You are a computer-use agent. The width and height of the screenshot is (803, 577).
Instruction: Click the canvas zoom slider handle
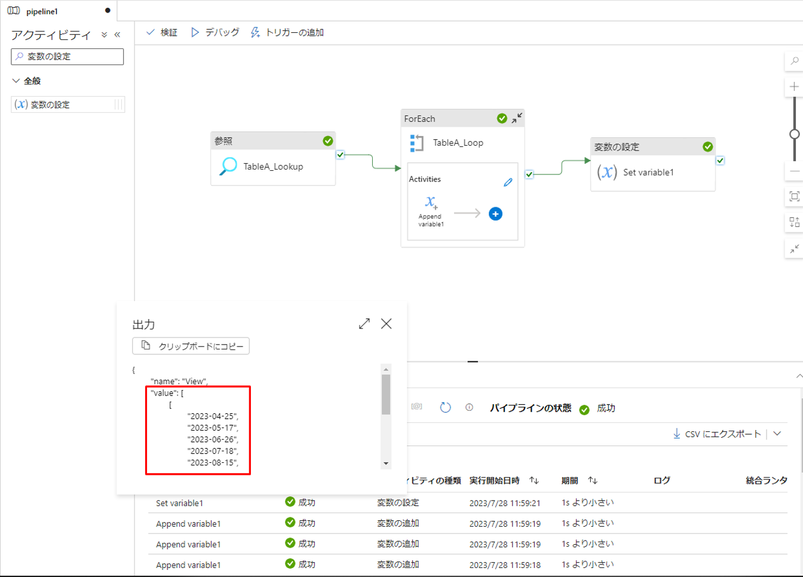tap(795, 134)
